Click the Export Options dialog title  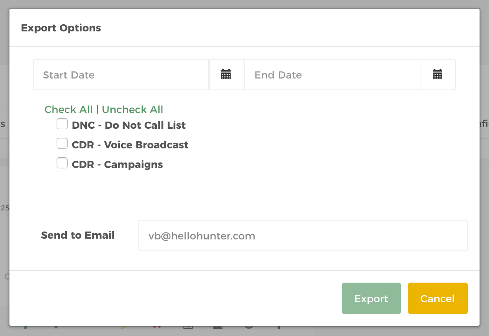61,28
